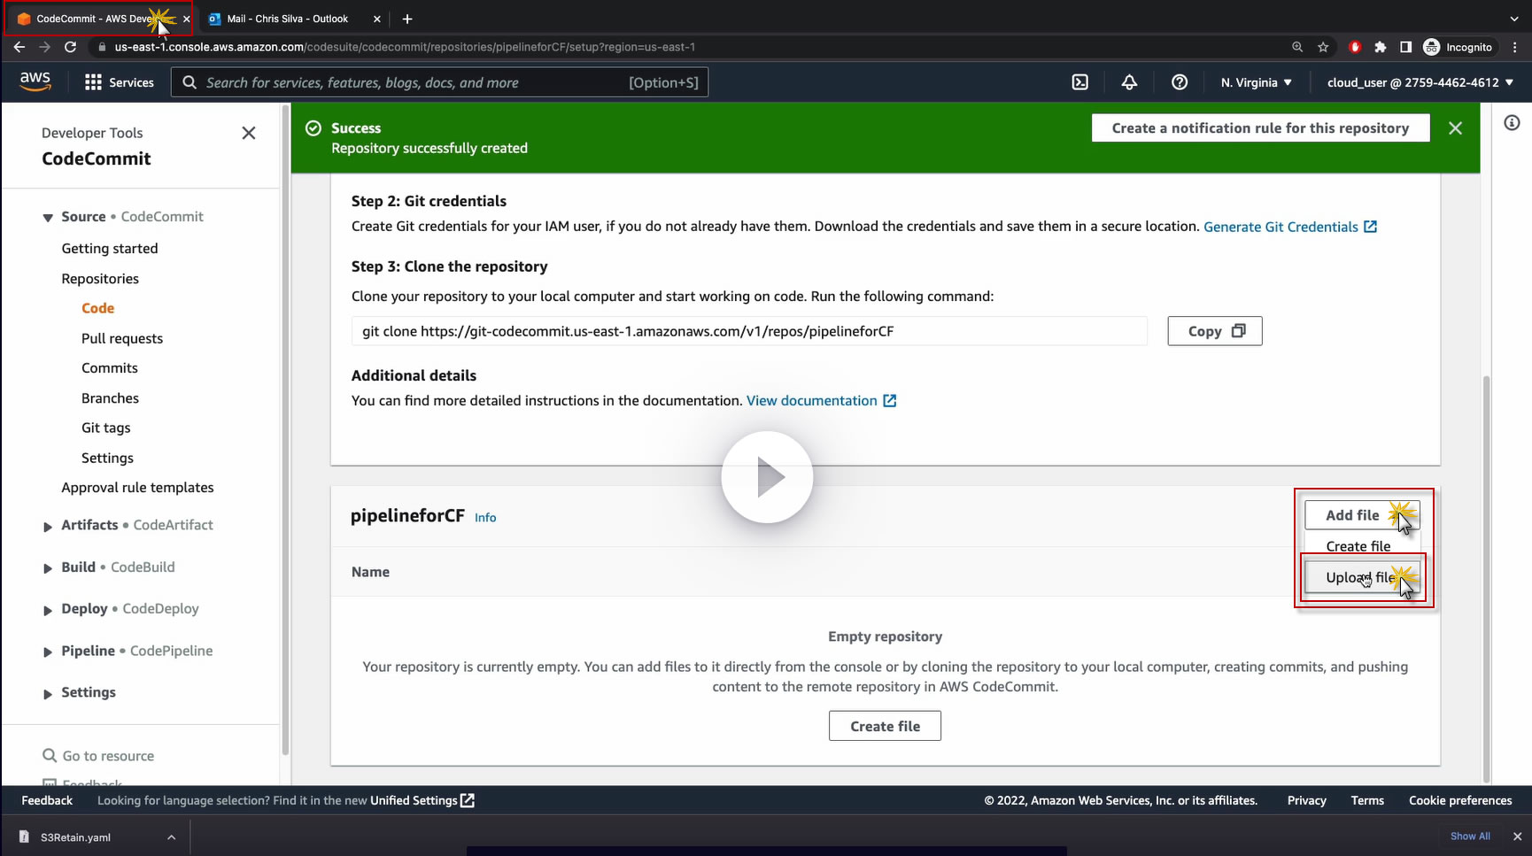Open the pipelineforCF Info link

click(485, 518)
